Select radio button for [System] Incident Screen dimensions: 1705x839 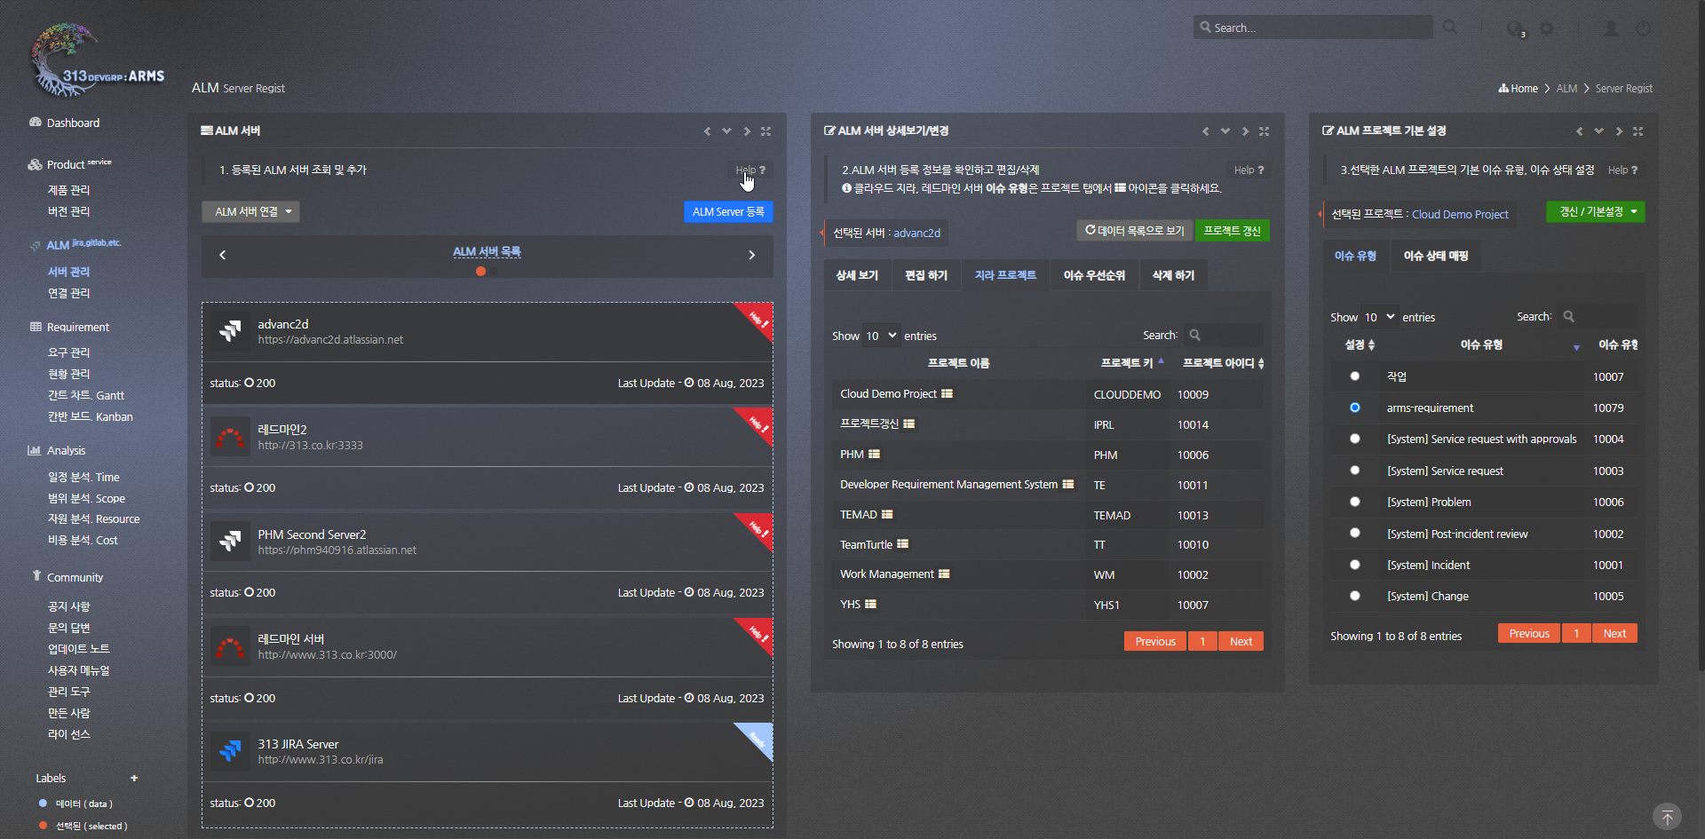click(1354, 565)
